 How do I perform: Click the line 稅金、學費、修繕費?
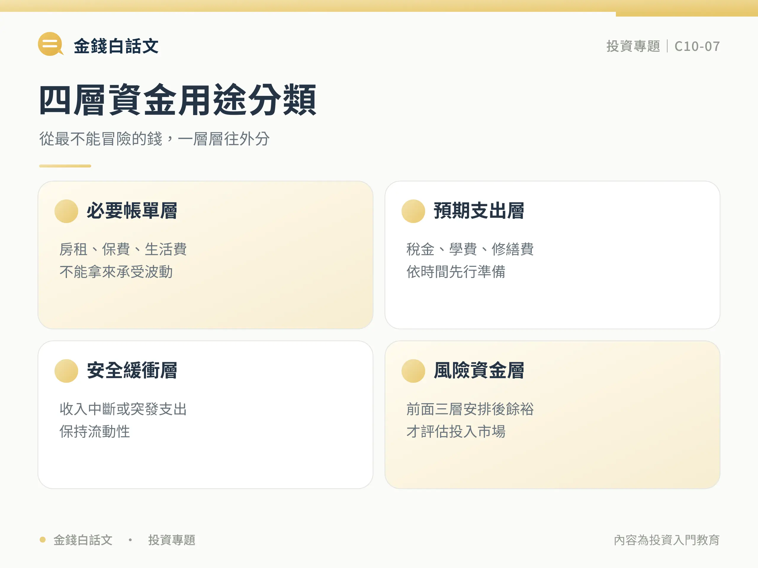click(470, 249)
